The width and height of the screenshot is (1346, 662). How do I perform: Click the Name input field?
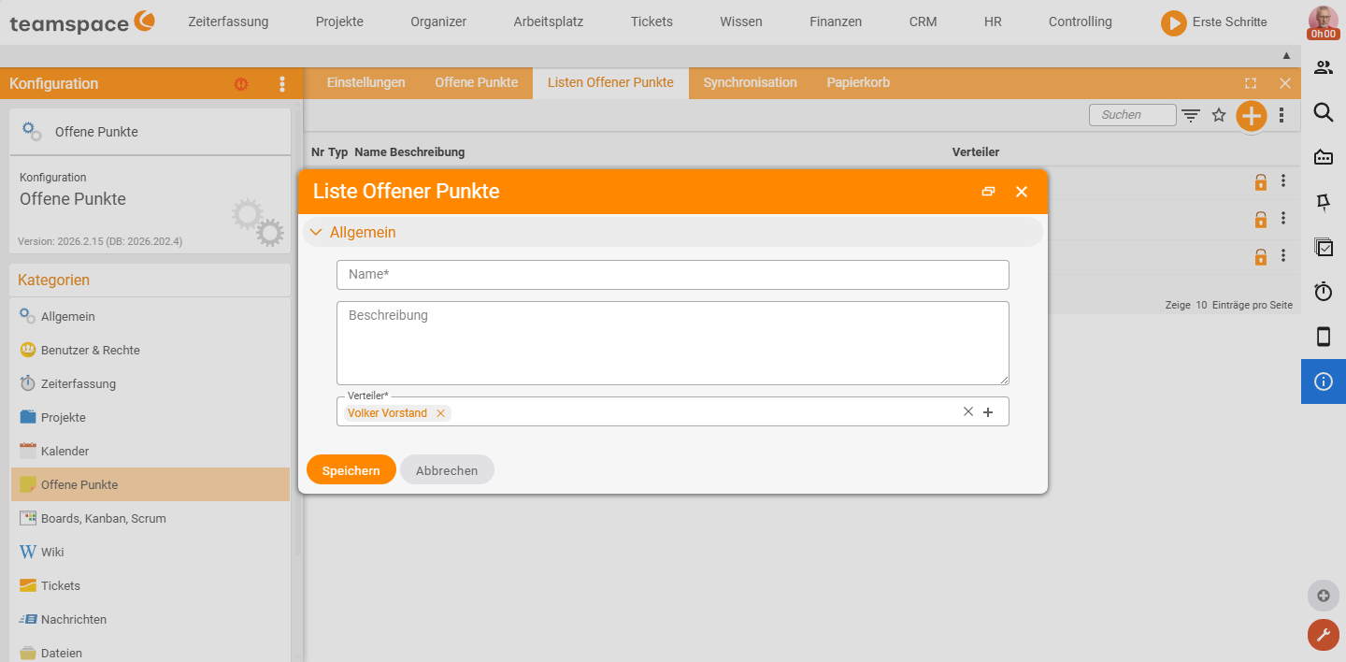673,275
